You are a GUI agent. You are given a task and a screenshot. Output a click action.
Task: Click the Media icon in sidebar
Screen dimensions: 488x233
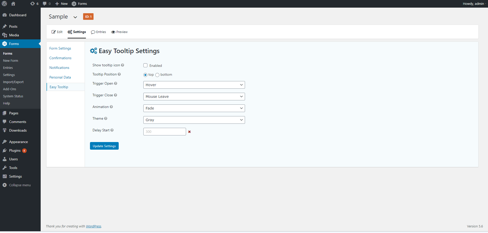click(5, 35)
